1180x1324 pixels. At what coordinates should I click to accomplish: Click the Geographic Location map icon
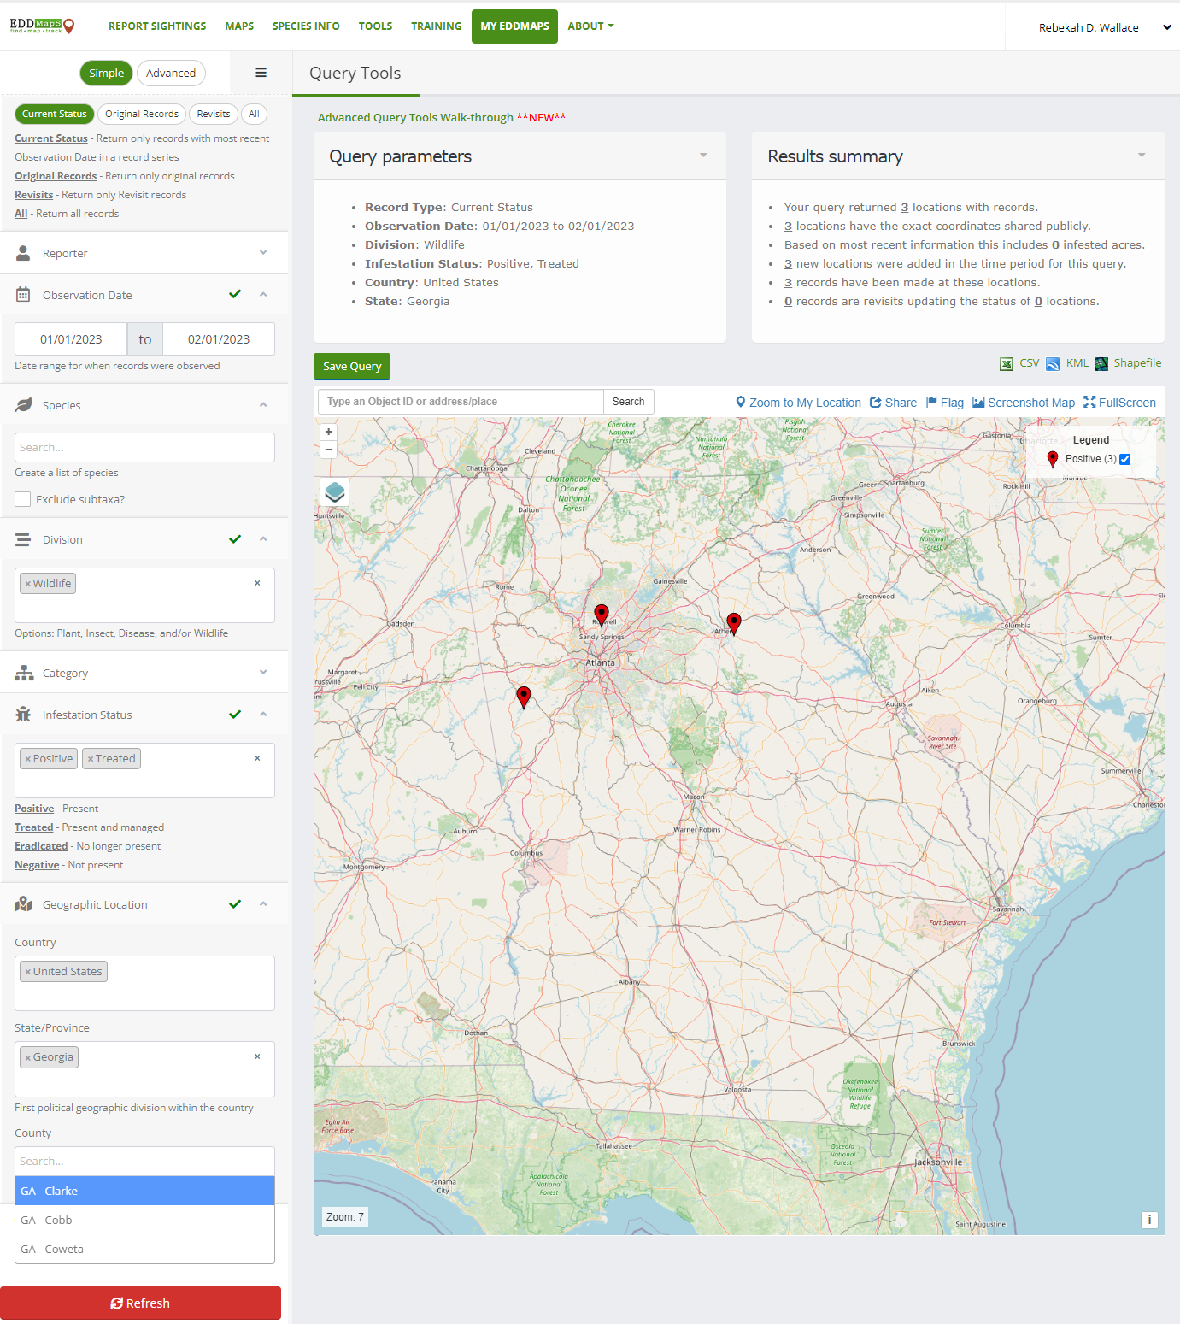point(23,904)
